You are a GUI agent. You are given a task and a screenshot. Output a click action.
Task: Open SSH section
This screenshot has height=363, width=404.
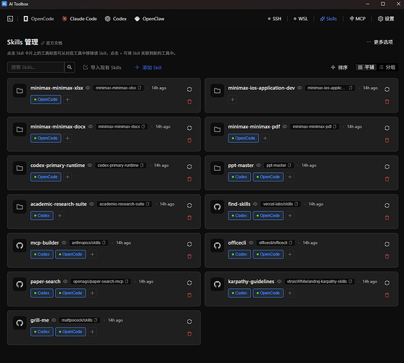pos(275,19)
